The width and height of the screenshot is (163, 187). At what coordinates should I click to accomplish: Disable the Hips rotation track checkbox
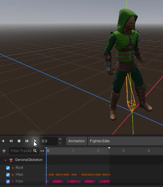8,182
